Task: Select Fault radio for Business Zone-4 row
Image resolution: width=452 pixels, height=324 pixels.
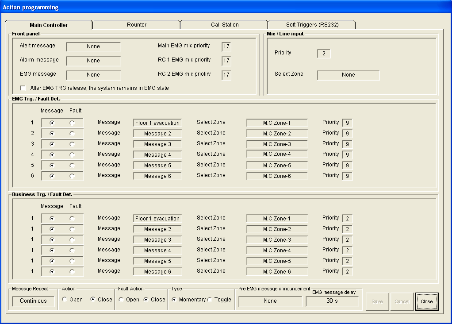Action: [x=72, y=251]
